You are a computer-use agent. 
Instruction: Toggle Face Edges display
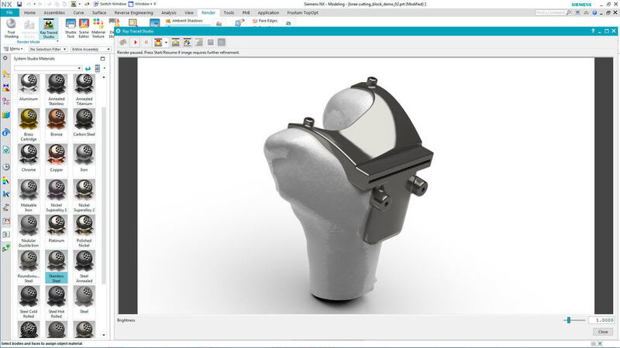point(265,21)
